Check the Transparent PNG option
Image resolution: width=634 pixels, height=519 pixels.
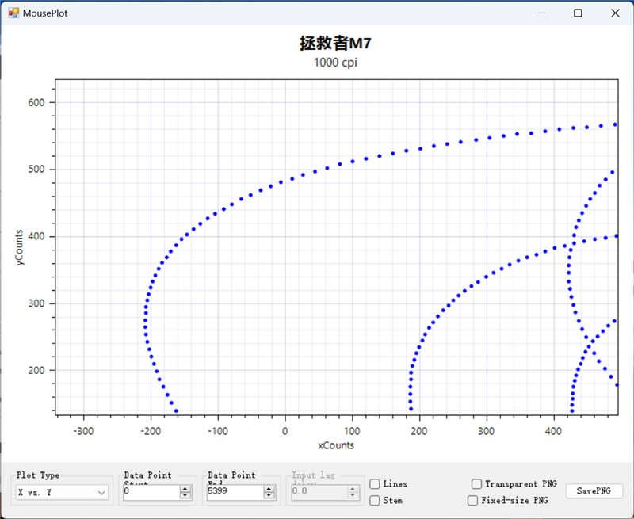(x=476, y=483)
